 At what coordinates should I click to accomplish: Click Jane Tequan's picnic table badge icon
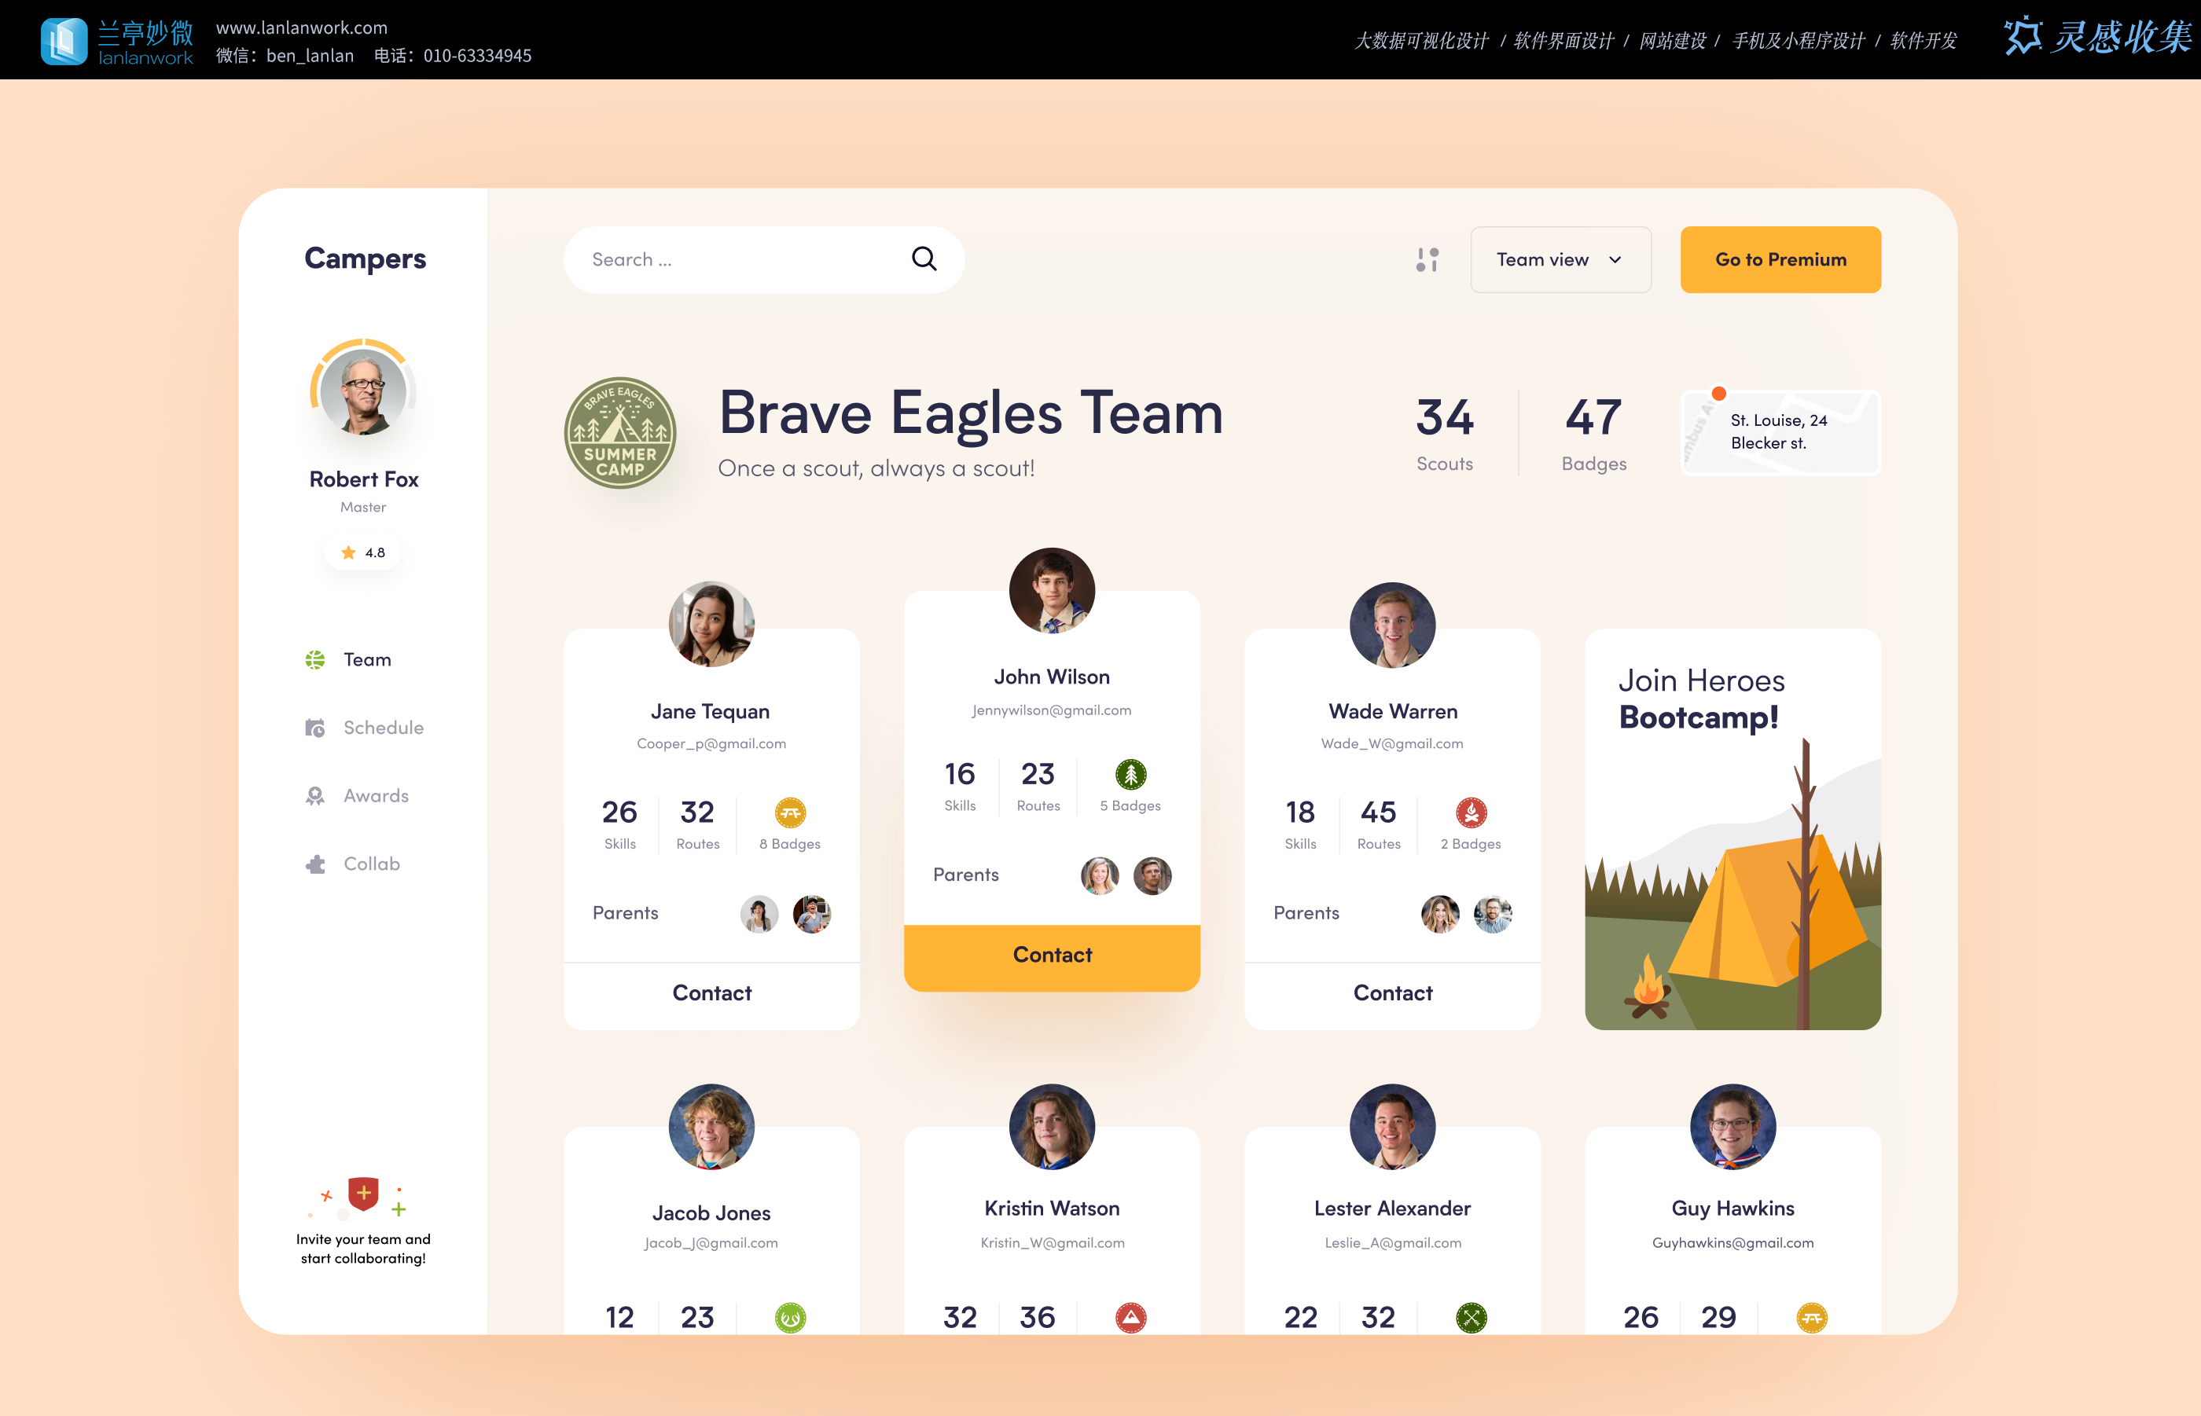click(790, 812)
